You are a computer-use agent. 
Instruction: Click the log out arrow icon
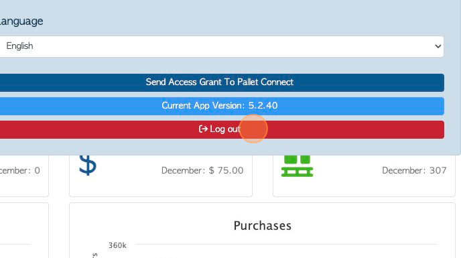(x=203, y=129)
